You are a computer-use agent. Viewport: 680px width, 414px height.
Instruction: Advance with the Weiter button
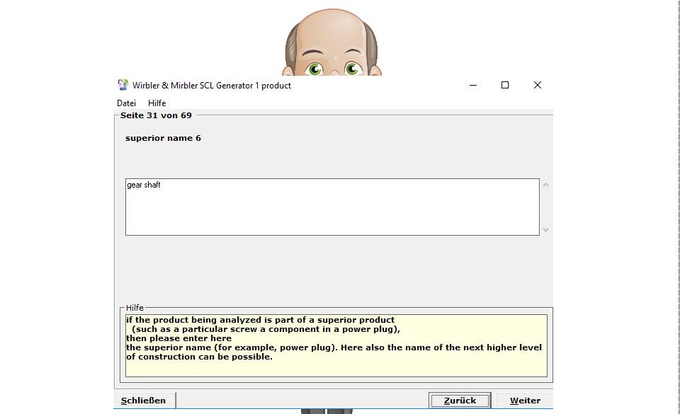(524, 401)
